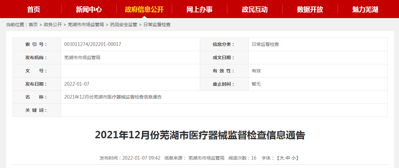Click the 发布日期 value 2022-01-07

click(77, 84)
